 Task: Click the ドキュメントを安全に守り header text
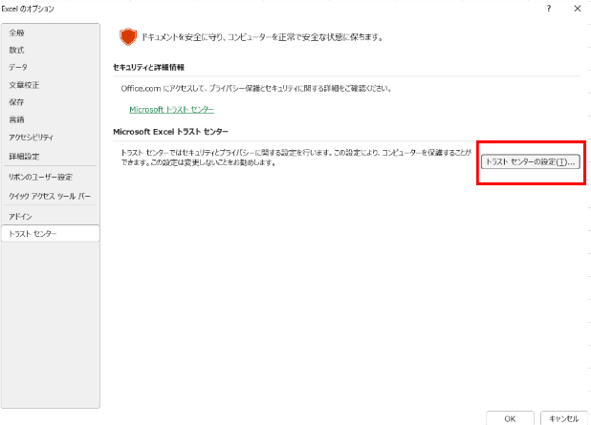(x=263, y=37)
